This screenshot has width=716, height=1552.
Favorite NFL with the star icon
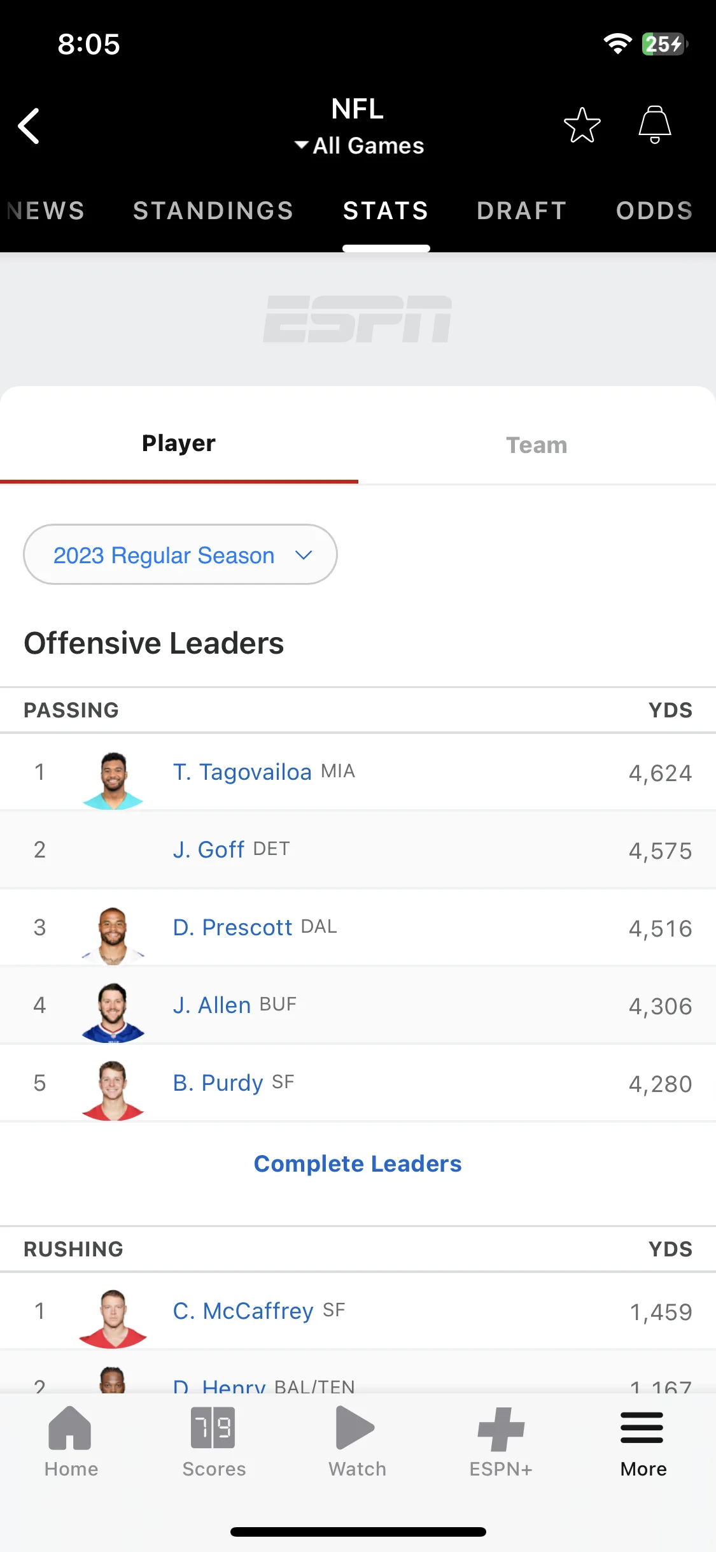point(582,125)
